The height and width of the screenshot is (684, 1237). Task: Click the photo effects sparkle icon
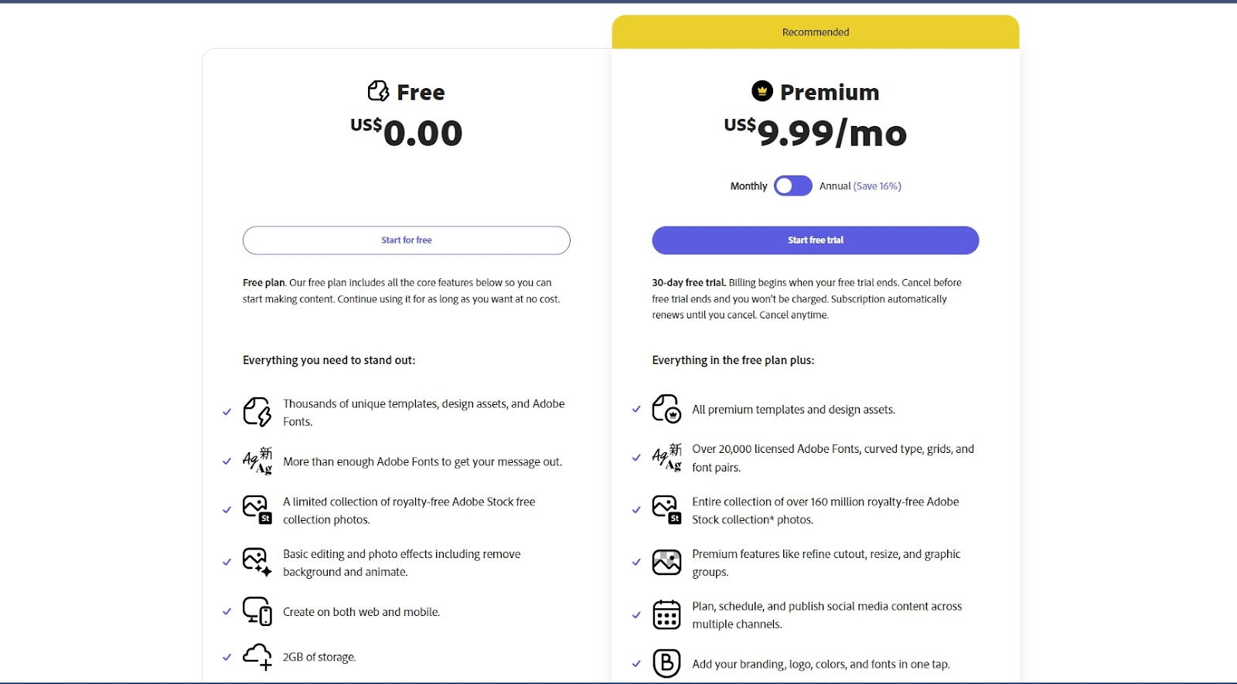tap(257, 563)
